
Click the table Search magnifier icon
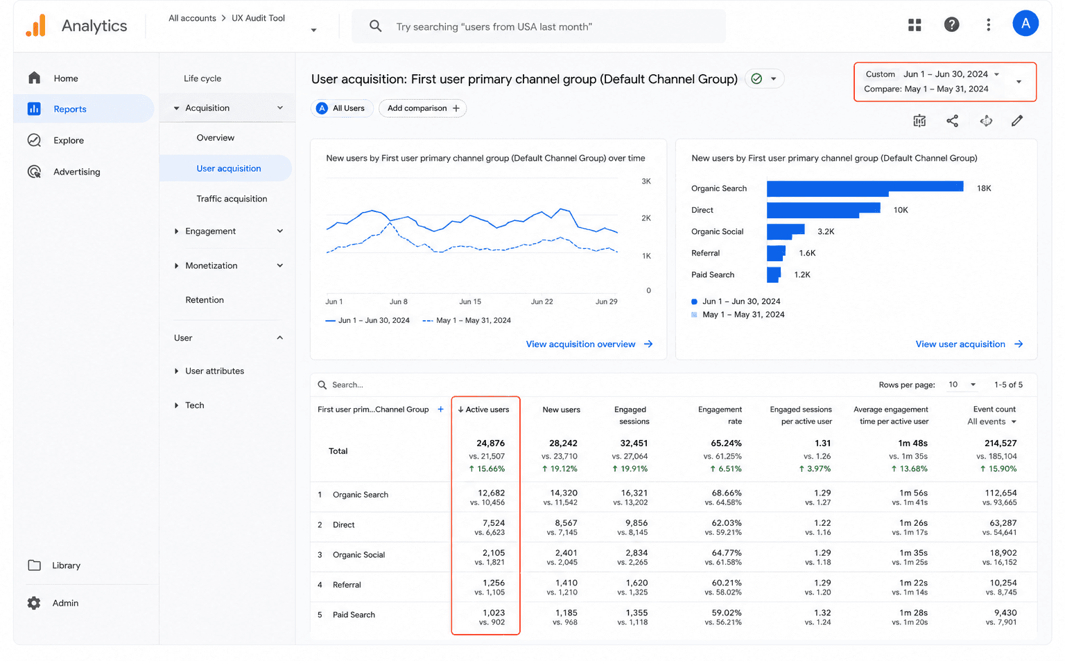pos(322,385)
